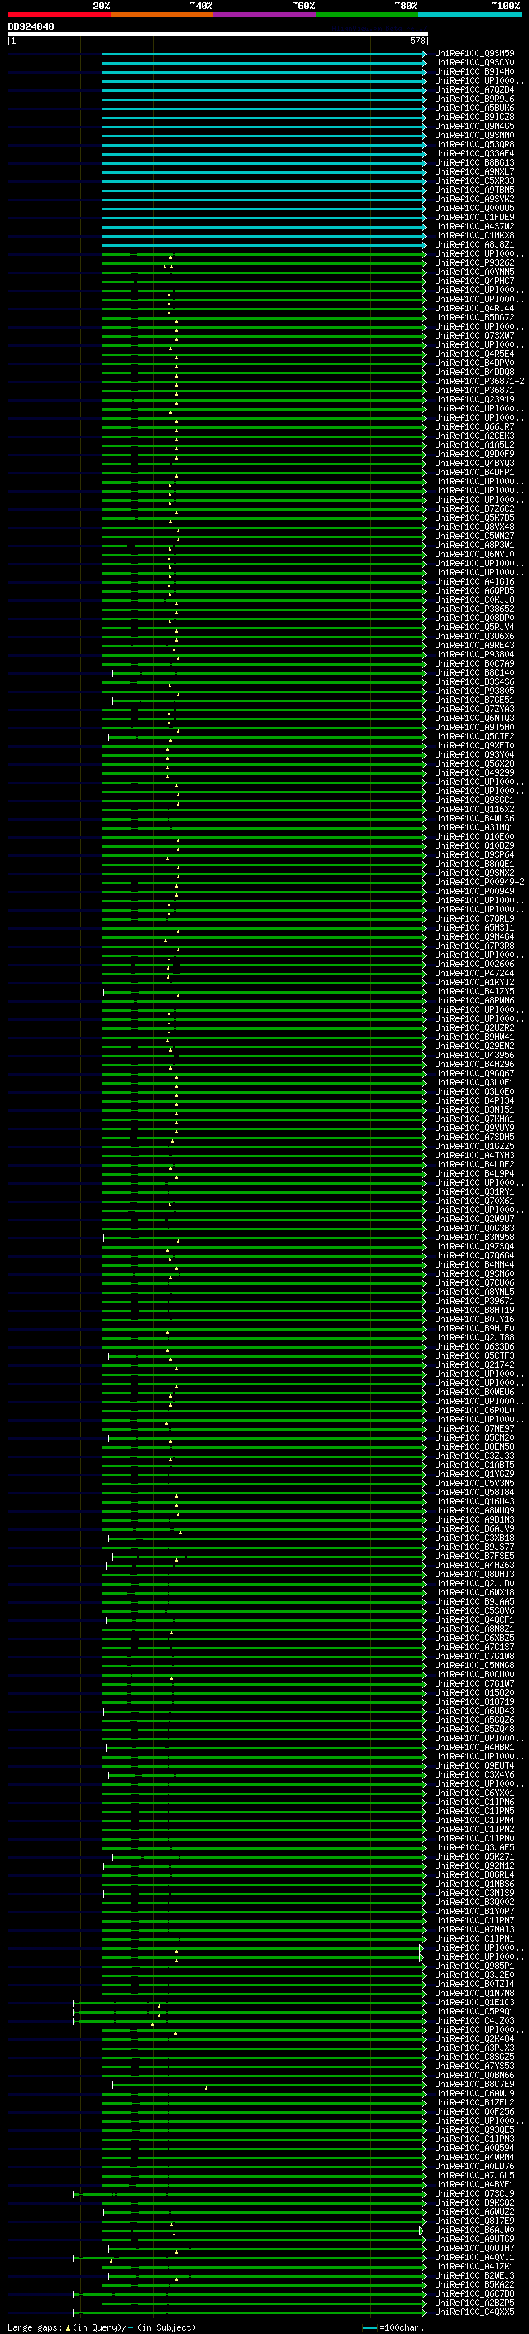Click hit label UniRef100_Q53QR8
This screenshot has width=529, height=2334.
tap(474, 144)
